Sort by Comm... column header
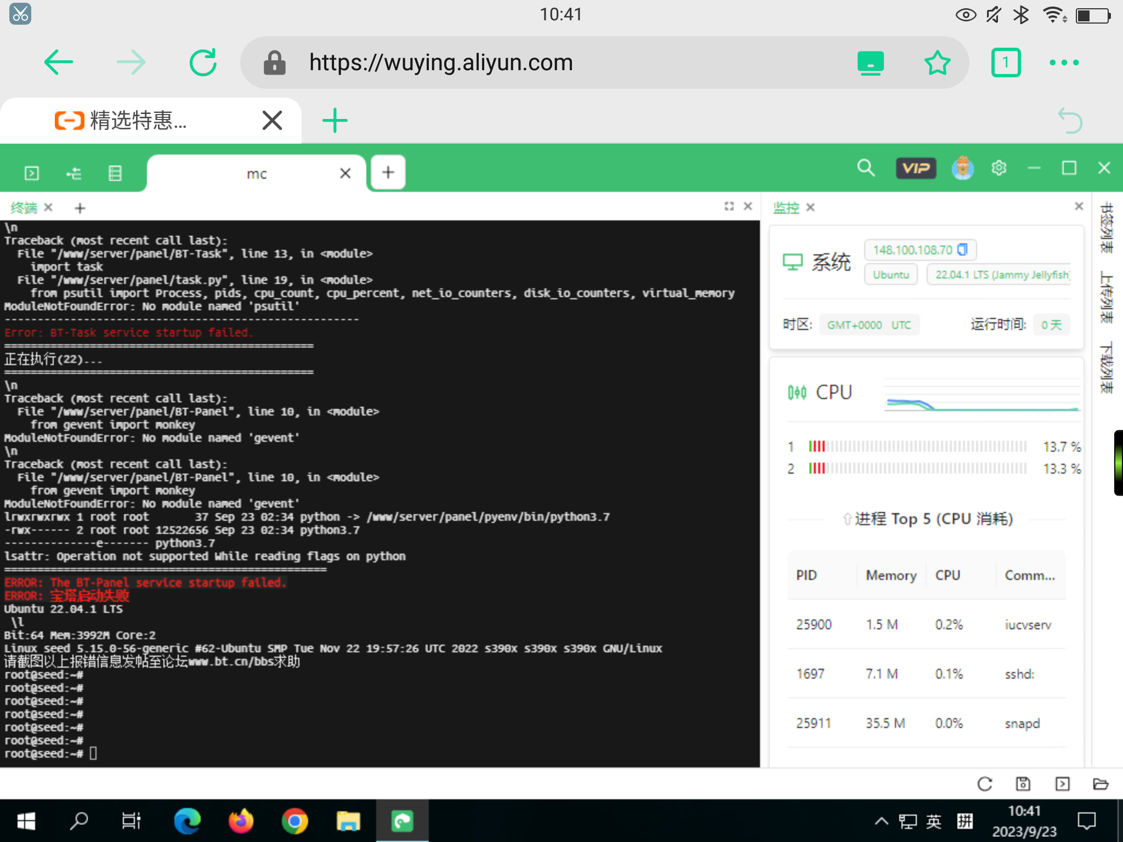The image size is (1123, 842). [x=1030, y=575]
